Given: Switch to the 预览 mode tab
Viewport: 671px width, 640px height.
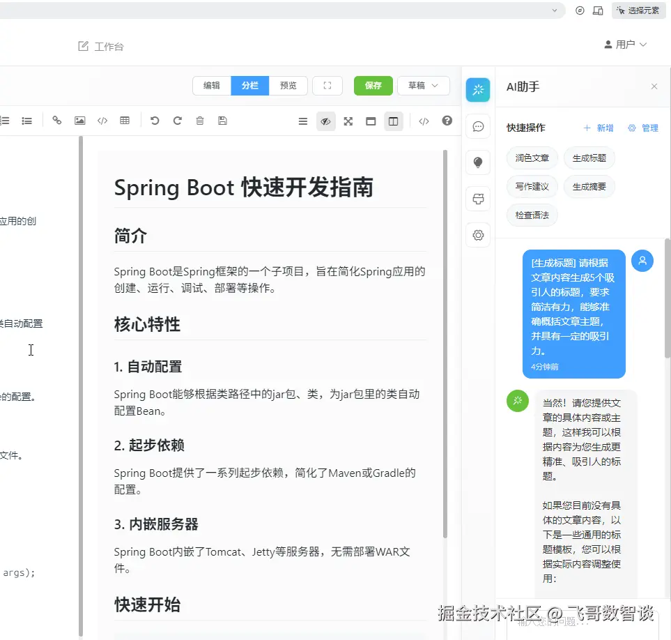Looking at the screenshot, I should pos(288,86).
